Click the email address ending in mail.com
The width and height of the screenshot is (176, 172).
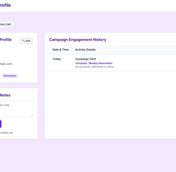pos(6,64)
